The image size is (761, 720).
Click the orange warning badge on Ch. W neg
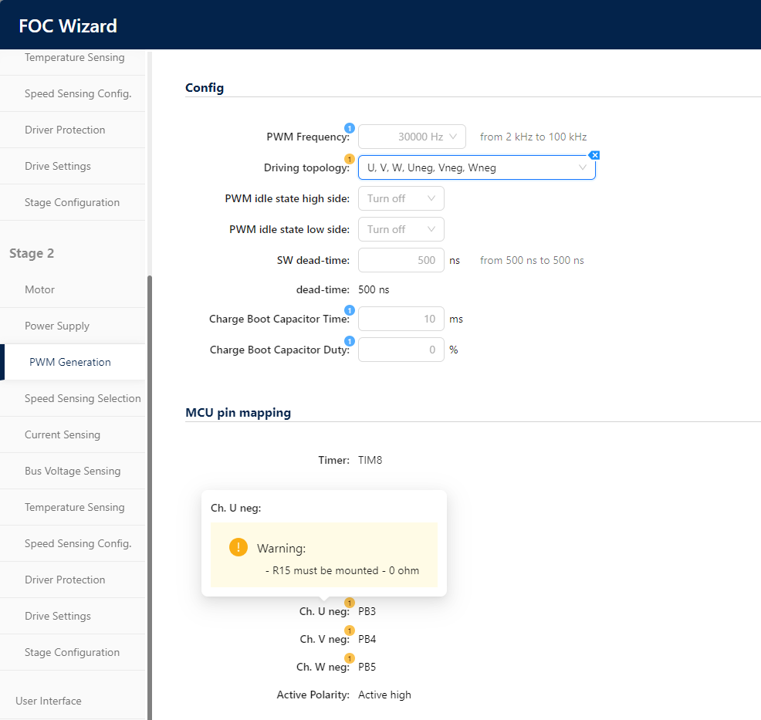pos(349,658)
